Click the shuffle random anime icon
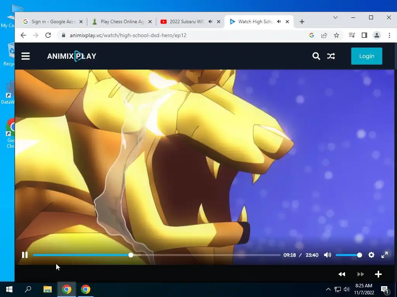Viewport: 397px width, 297px height. (x=331, y=56)
